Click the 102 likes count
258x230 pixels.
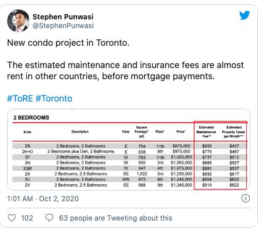(x=27, y=218)
